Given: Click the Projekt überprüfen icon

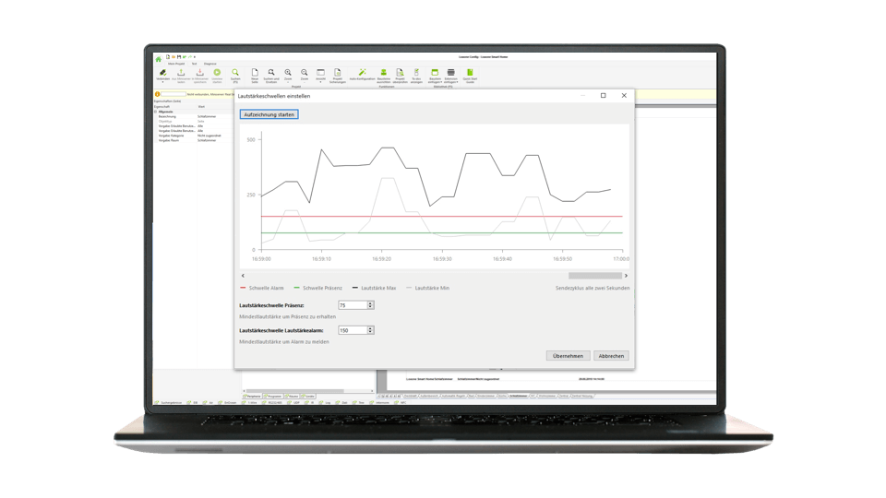Looking at the screenshot, I should click(401, 73).
